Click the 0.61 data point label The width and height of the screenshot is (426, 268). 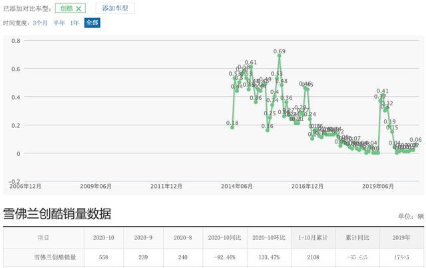[250, 62]
